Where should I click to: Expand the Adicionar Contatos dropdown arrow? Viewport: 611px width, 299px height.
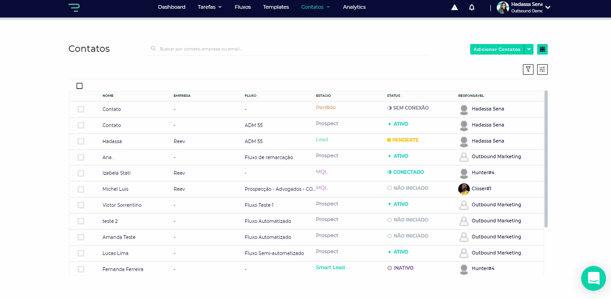coord(529,49)
